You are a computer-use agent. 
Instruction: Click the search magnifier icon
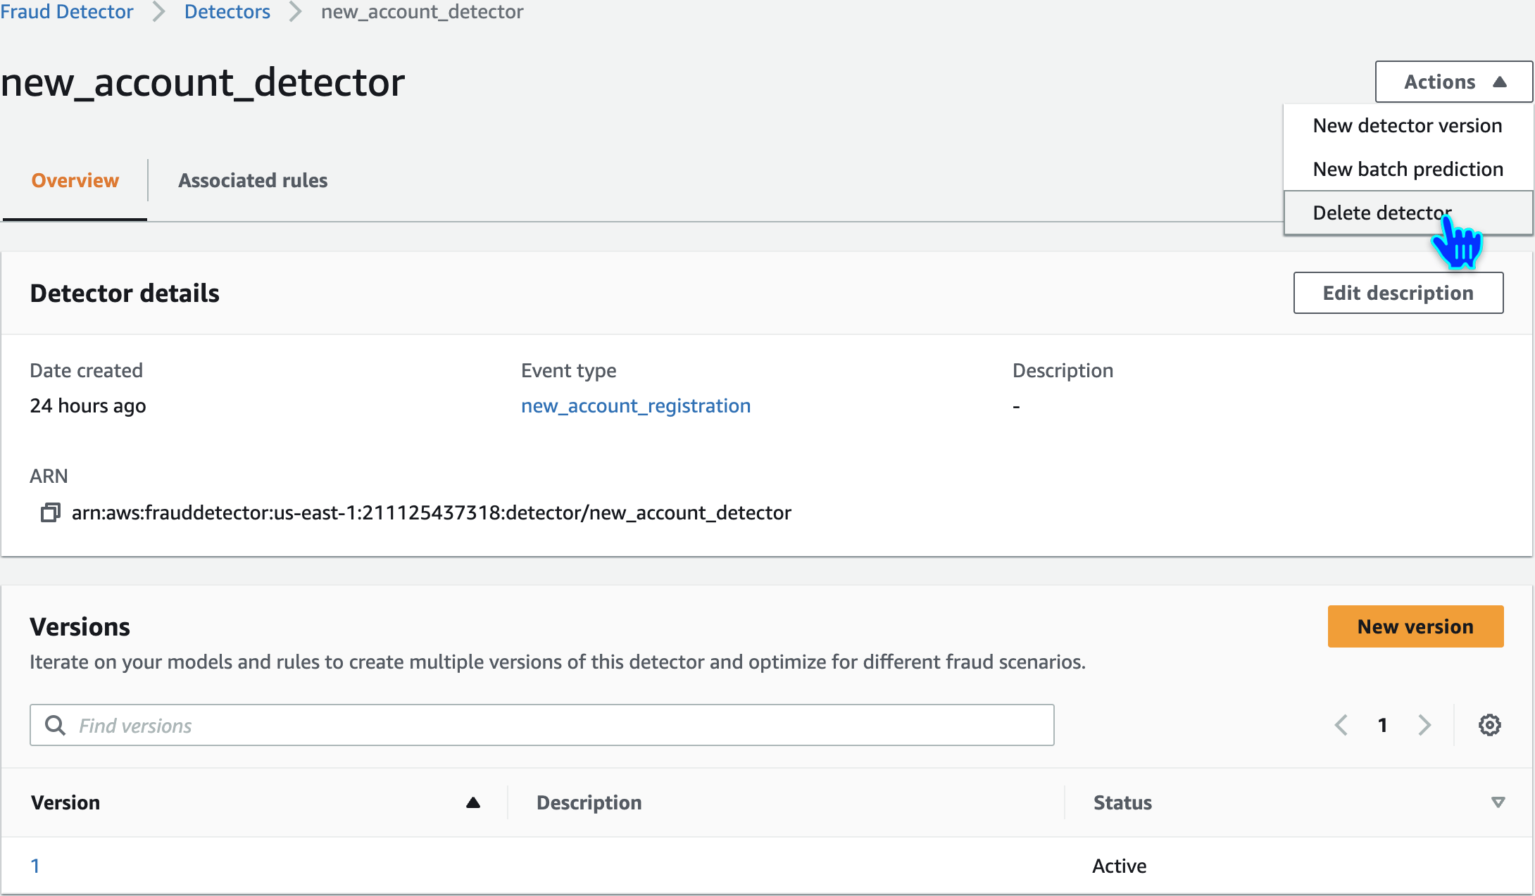pos(55,725)
